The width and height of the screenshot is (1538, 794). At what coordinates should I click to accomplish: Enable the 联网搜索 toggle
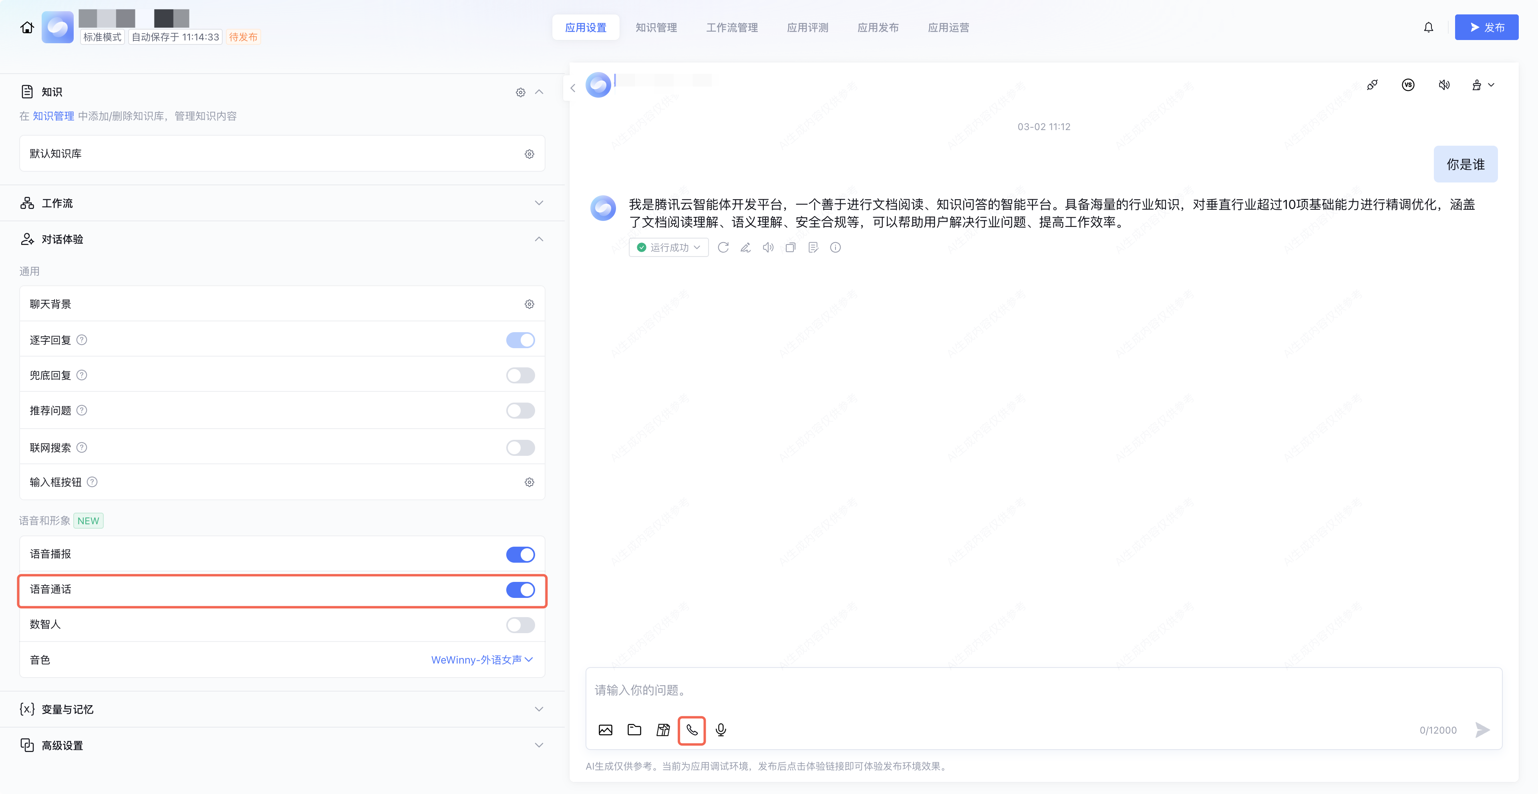(520, 447)
